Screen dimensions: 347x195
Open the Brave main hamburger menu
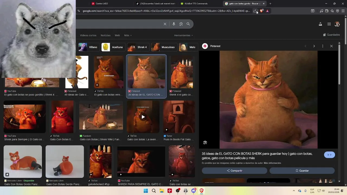343,11
